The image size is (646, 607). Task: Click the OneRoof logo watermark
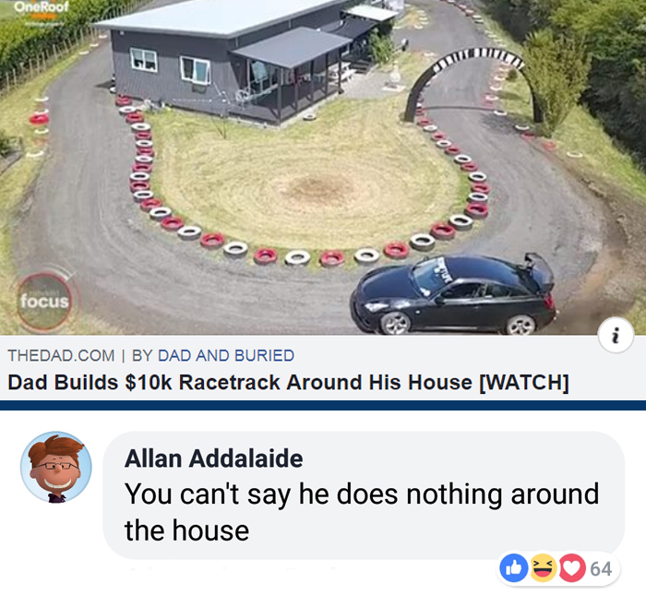pos(42,7)
